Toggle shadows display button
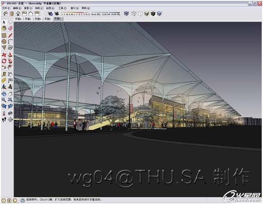 pos(50,14)
